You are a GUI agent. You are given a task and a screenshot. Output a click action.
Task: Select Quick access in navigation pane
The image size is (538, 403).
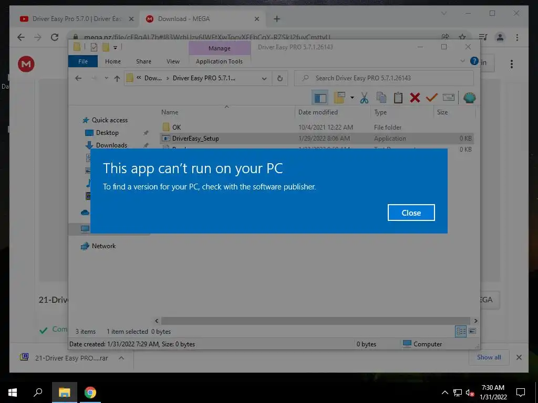[x=109, y=120]
